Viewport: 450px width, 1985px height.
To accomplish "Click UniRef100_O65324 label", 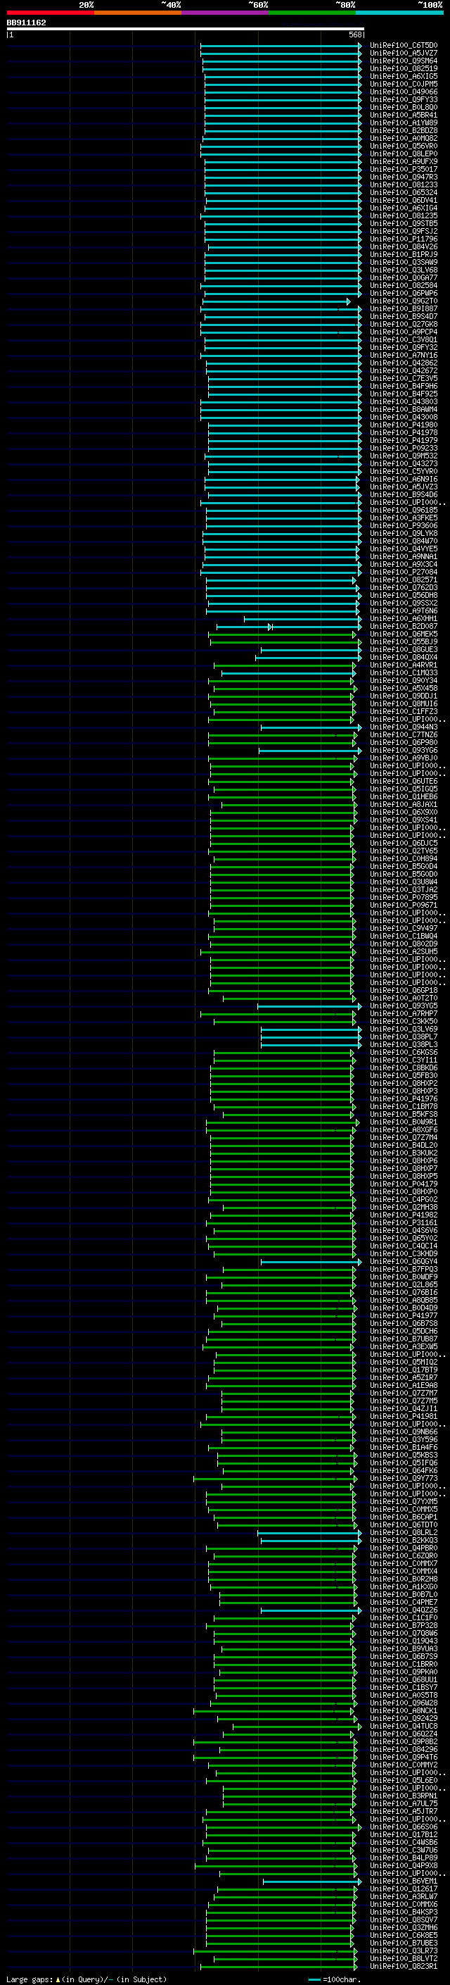I will click(404, 193).
